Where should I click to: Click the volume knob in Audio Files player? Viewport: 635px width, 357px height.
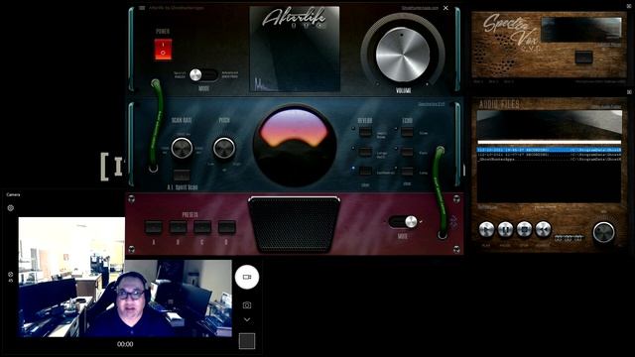603,232
